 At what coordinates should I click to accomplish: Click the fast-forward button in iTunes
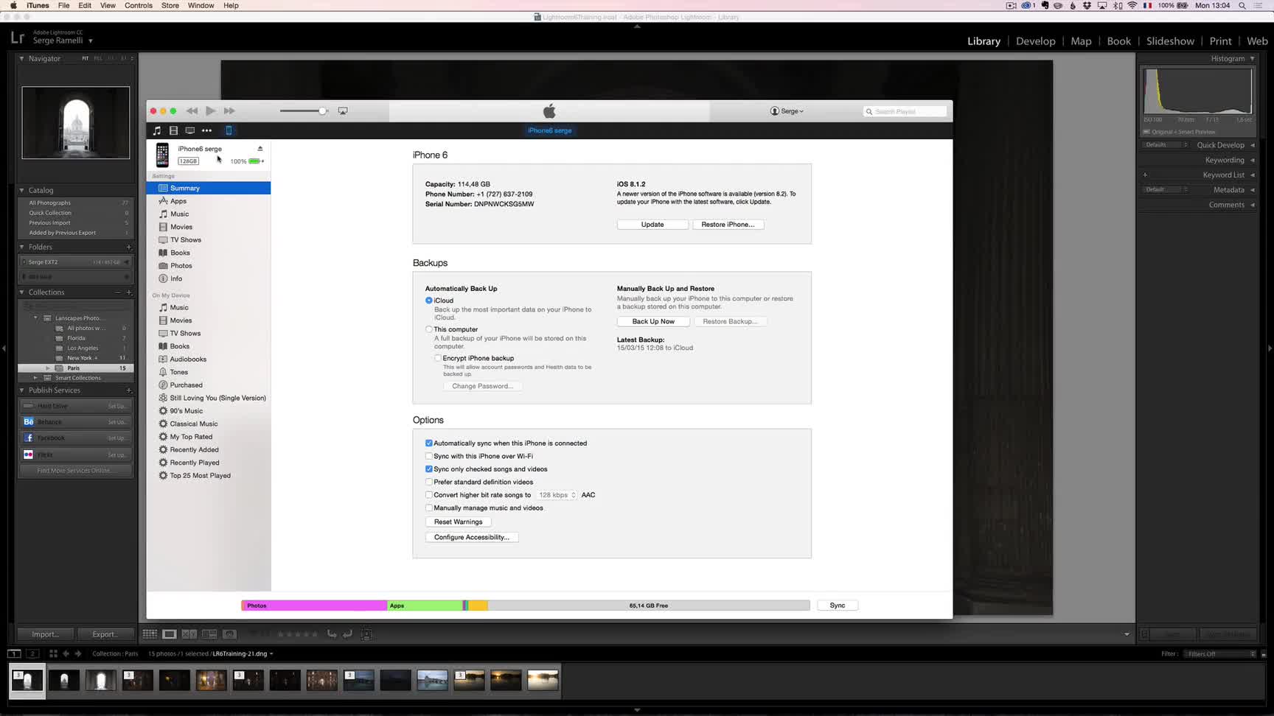coord(229,110)
